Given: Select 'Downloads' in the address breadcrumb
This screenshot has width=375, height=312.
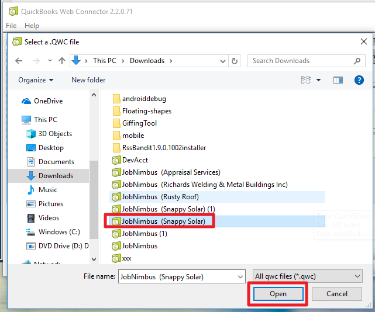Looking at the screenshot, I should click(x=147, y=61).
